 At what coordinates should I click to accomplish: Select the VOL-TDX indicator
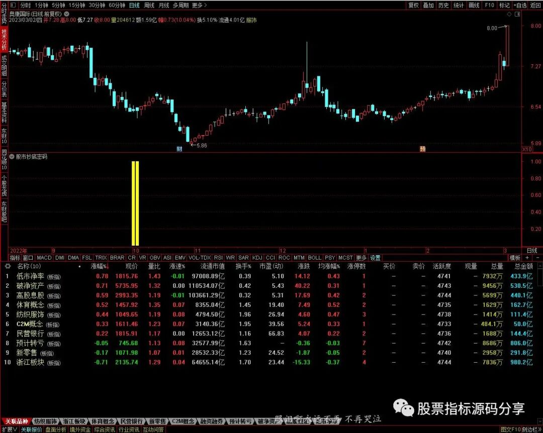coord(200,258)
